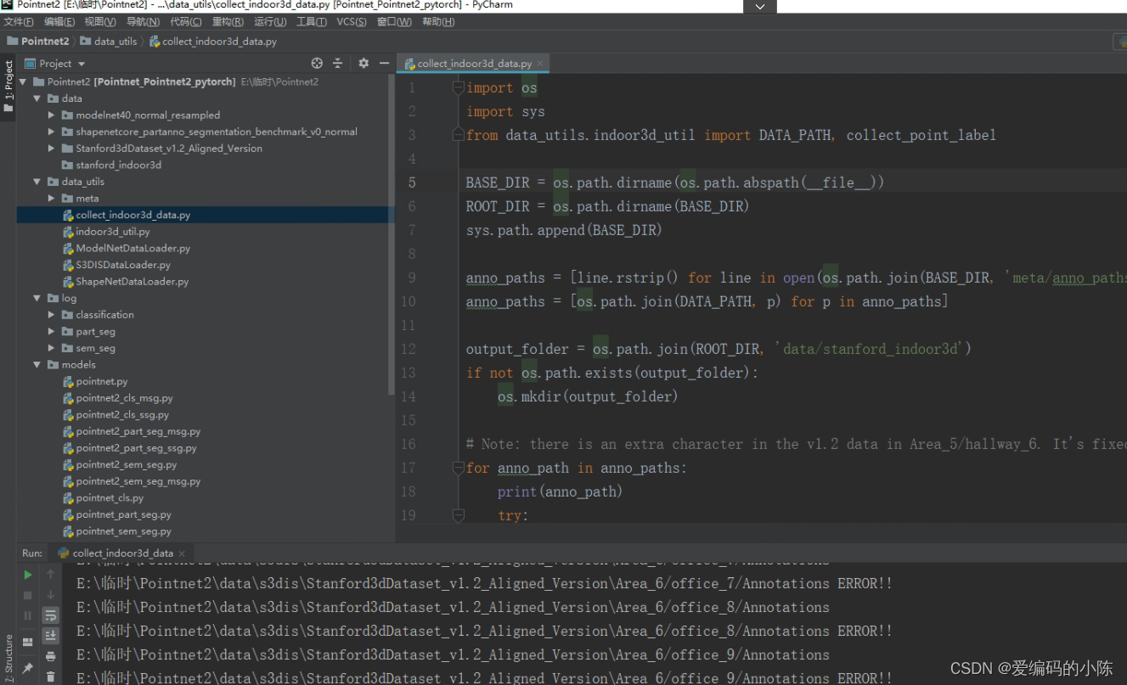Open the 窗口(W) menu

394,21
